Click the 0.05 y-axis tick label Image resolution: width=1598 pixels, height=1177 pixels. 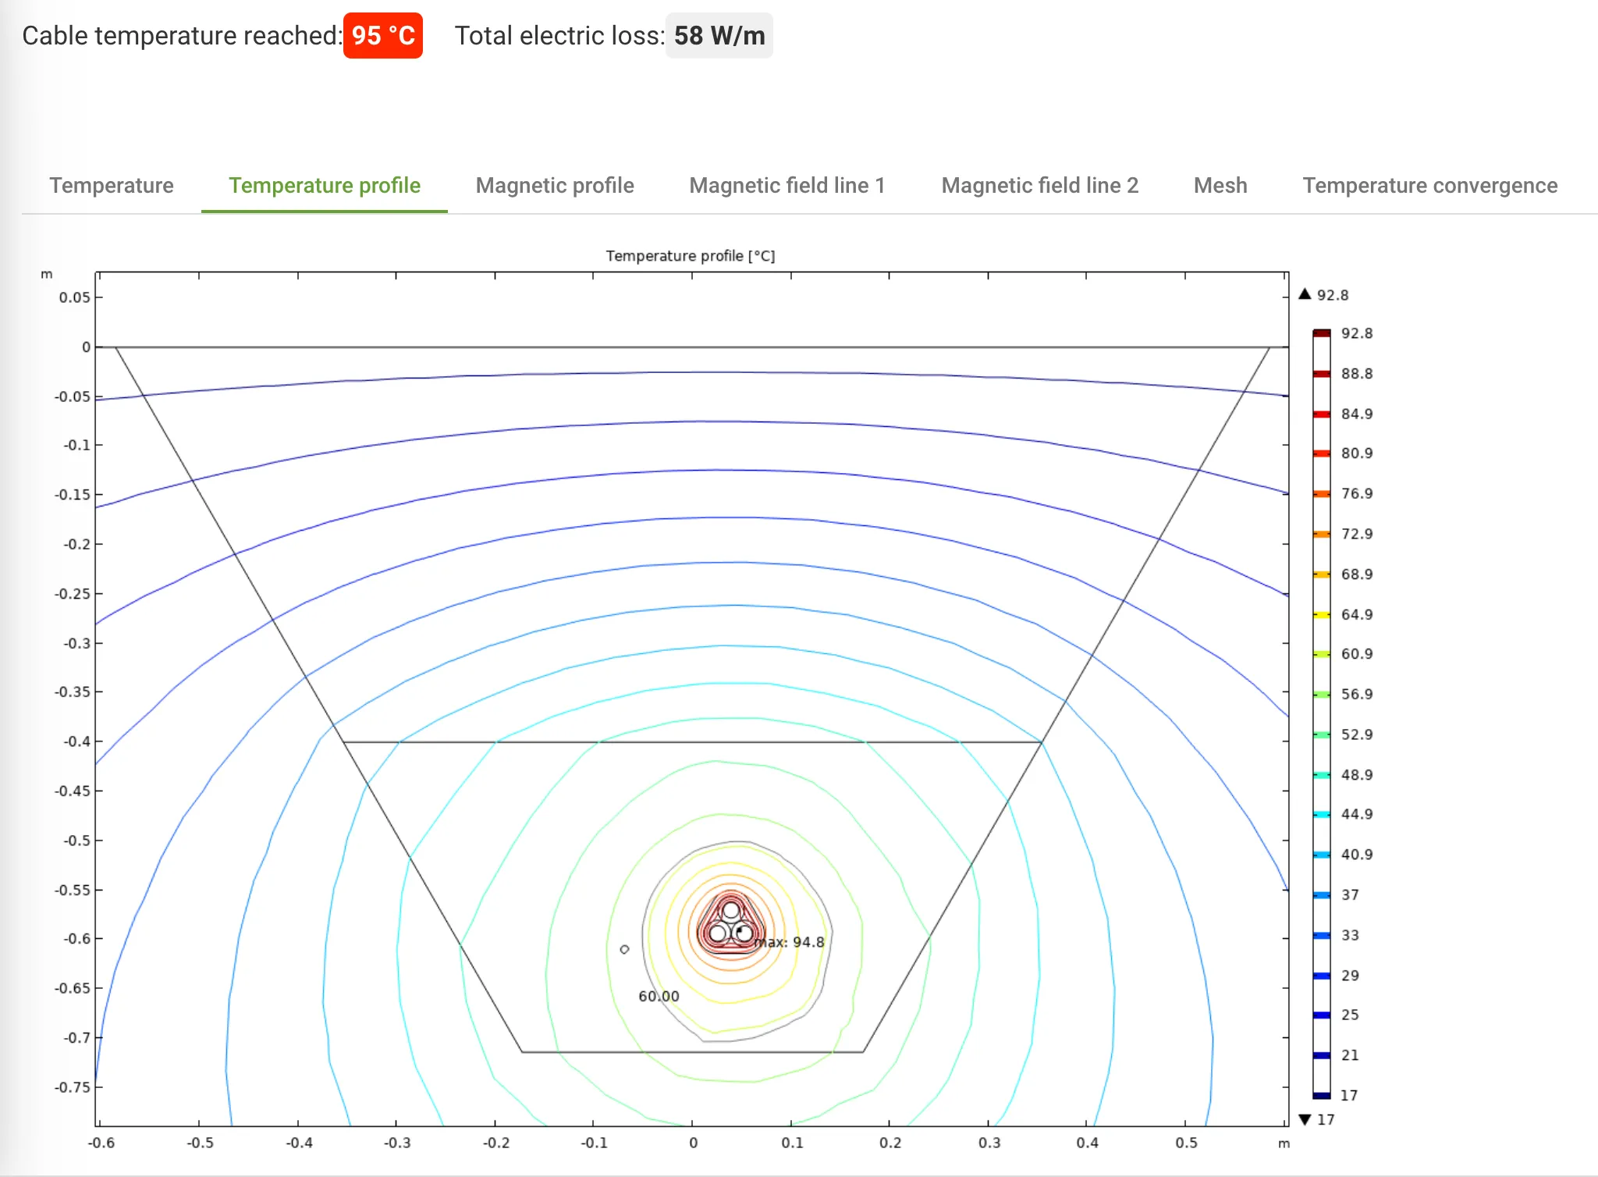pos(75,297)
